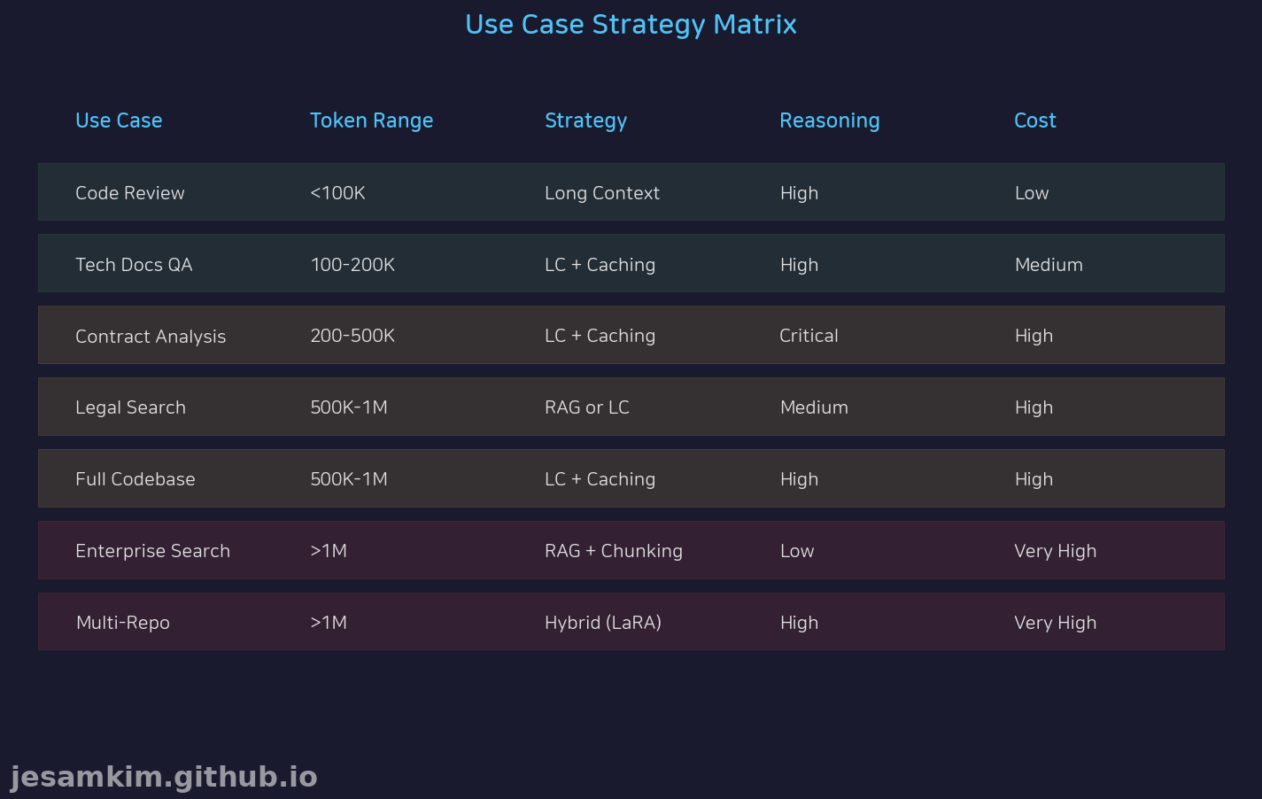Viewport: 1262px width, 799px height.
Task: Select the Enterprise Search row label
Action: tap(152, 551)
